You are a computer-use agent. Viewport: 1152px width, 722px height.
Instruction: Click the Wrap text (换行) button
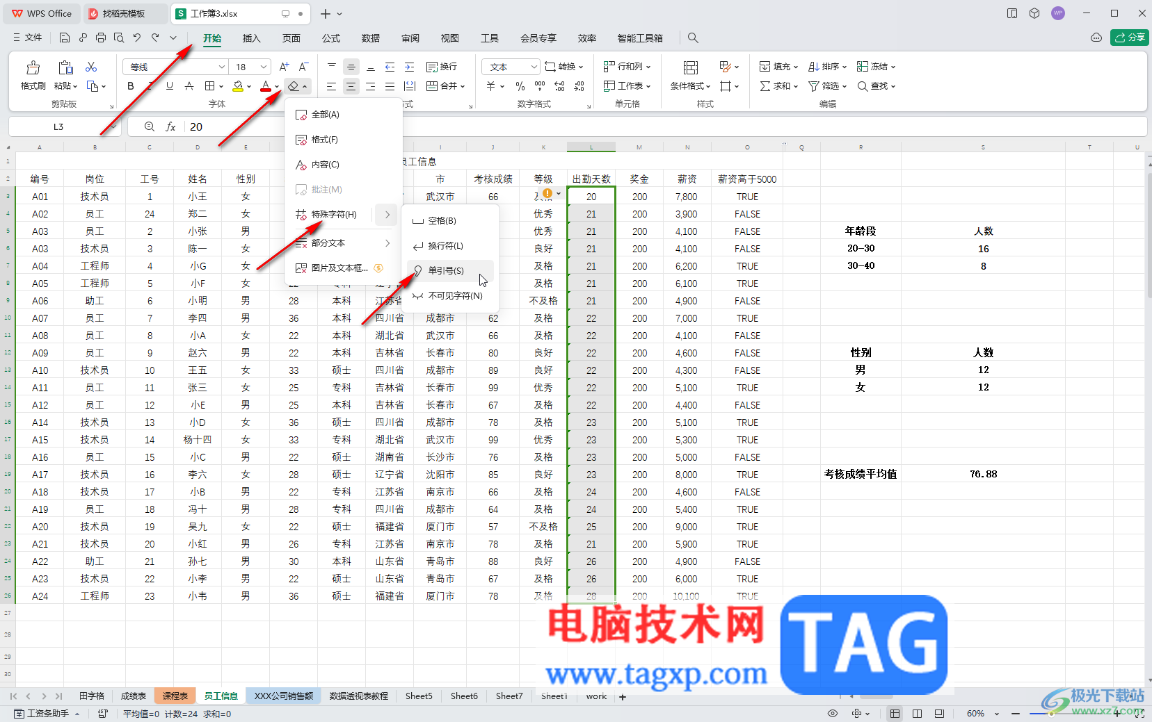coord(442,67)
